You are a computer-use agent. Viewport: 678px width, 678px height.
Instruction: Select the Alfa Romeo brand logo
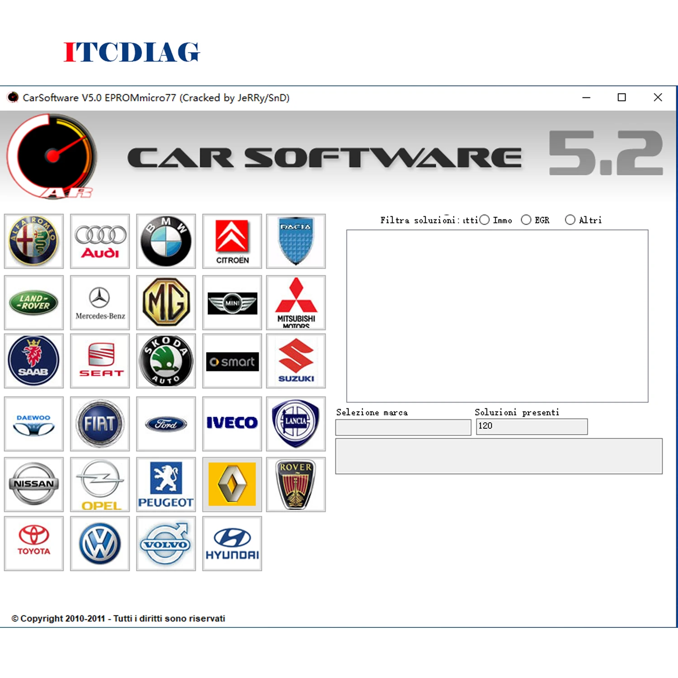[x=34, y=241]
